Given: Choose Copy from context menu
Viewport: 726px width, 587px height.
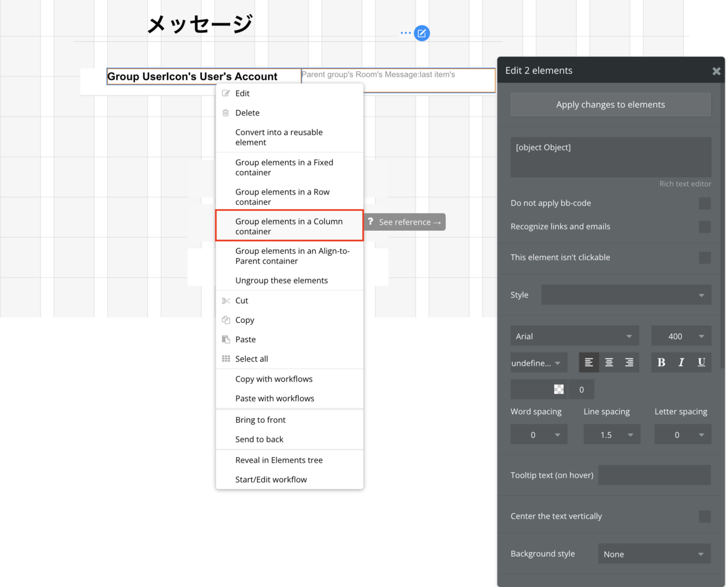Looking at the screenshot, I should pos(289,320).
